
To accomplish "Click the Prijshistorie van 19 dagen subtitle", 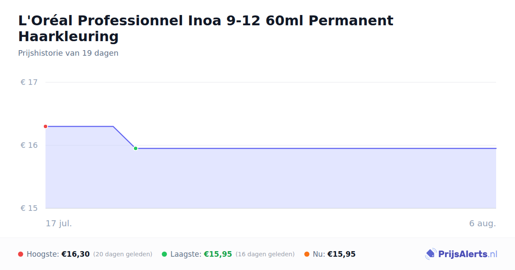I will tap(68, 53).
